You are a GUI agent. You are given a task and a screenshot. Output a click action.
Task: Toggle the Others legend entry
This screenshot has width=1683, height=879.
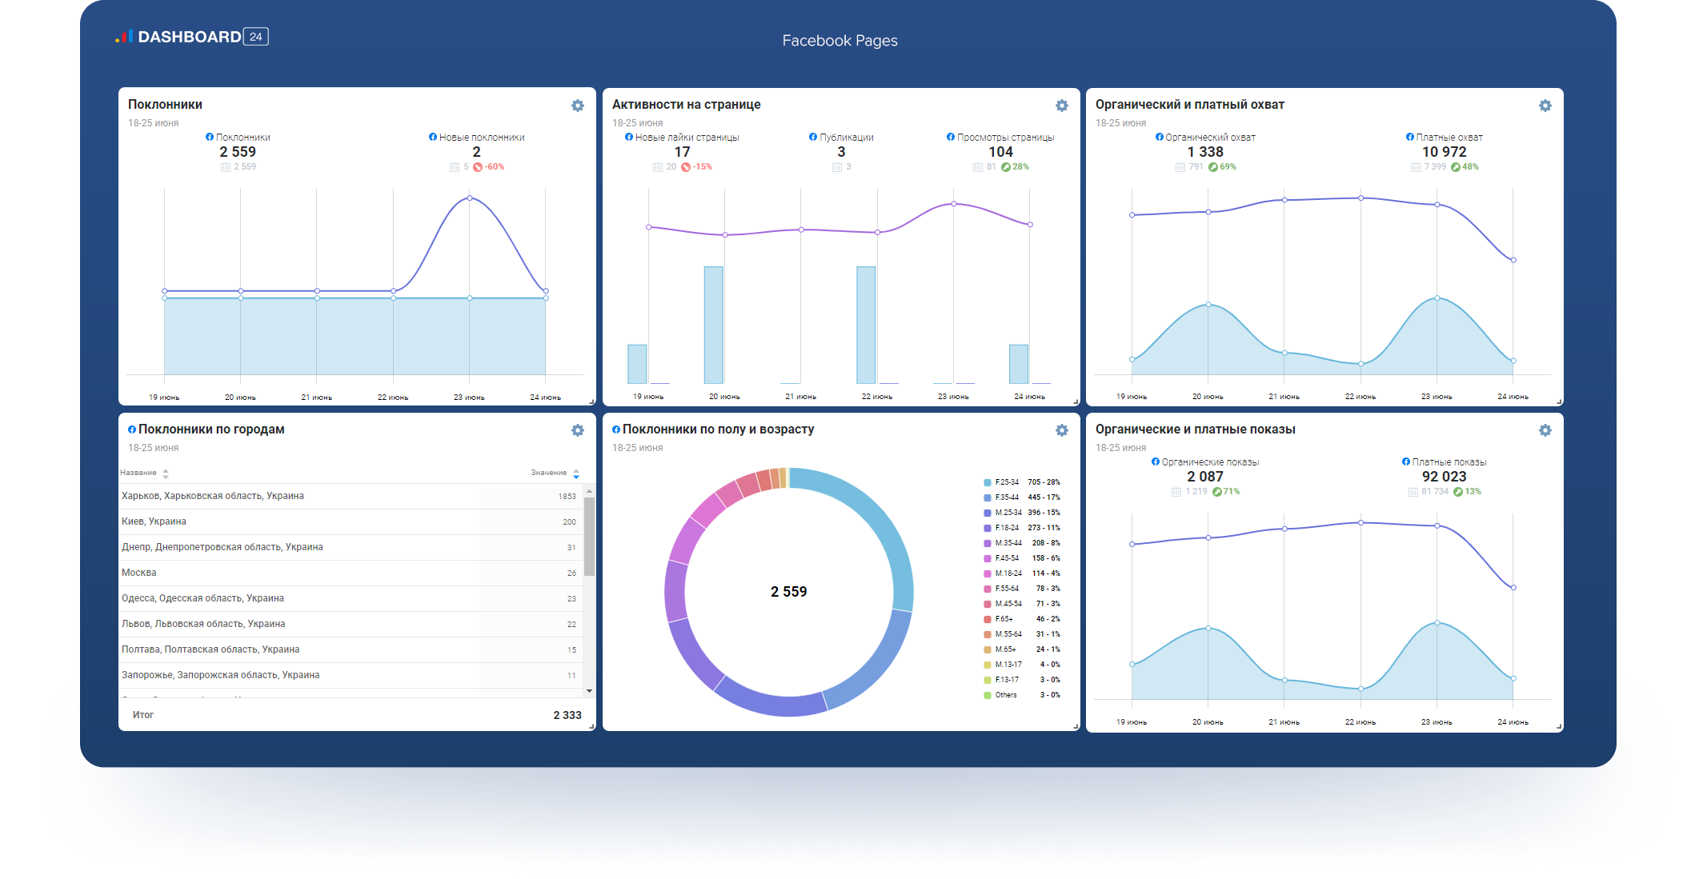point(1005,695)
